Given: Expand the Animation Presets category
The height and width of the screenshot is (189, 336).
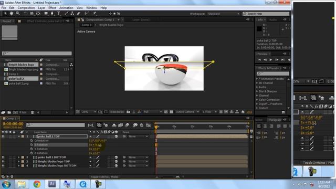Looking at the screenshot, I should coord(257,79).
